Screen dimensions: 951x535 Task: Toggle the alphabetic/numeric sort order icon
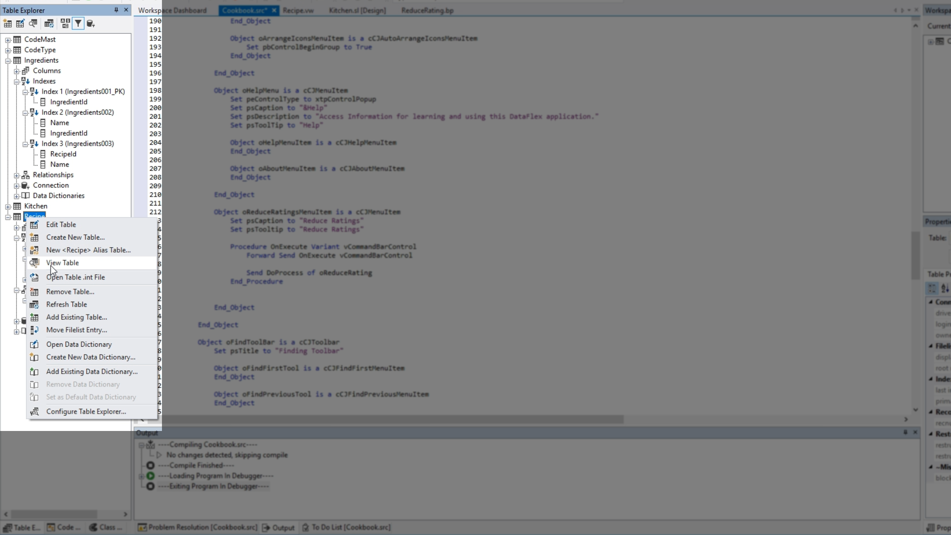click(65, 23)
